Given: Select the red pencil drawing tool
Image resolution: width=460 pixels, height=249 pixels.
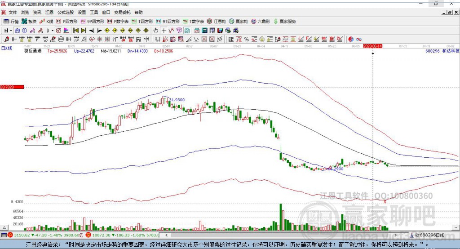Looking at the screenshot, I should (x=6, y=40).
